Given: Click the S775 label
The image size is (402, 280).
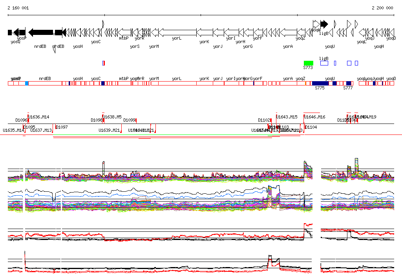Looking at the screenshot, I should tap(320, 88).
